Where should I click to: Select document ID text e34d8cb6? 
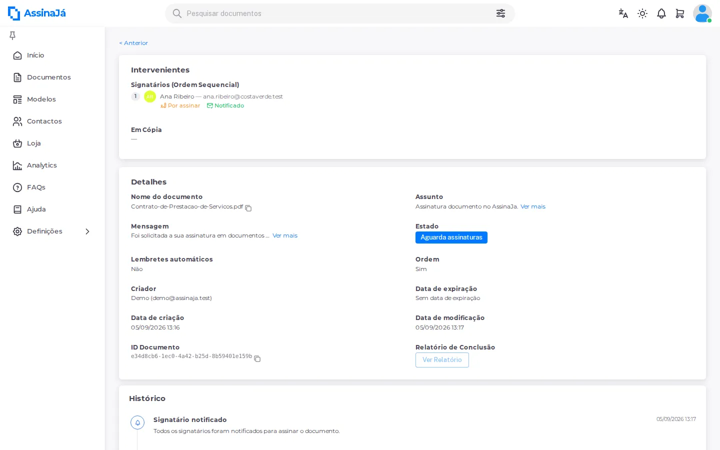(191, 356)
